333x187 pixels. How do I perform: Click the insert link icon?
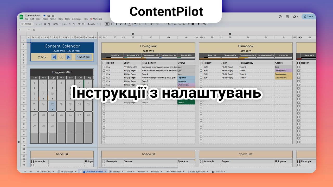(175, 24)
